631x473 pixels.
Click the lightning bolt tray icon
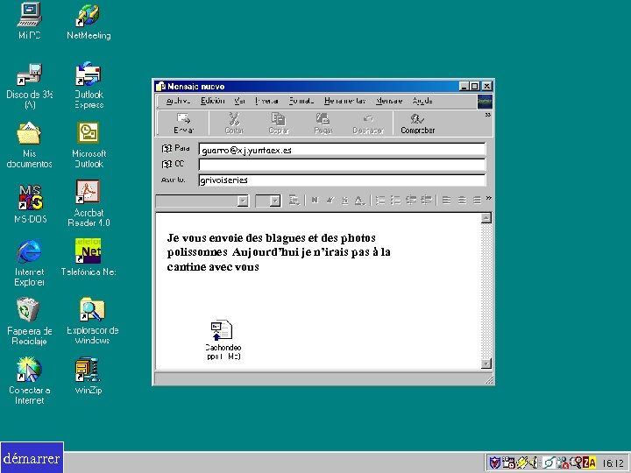pyautogui.click(x=522, y=463)
